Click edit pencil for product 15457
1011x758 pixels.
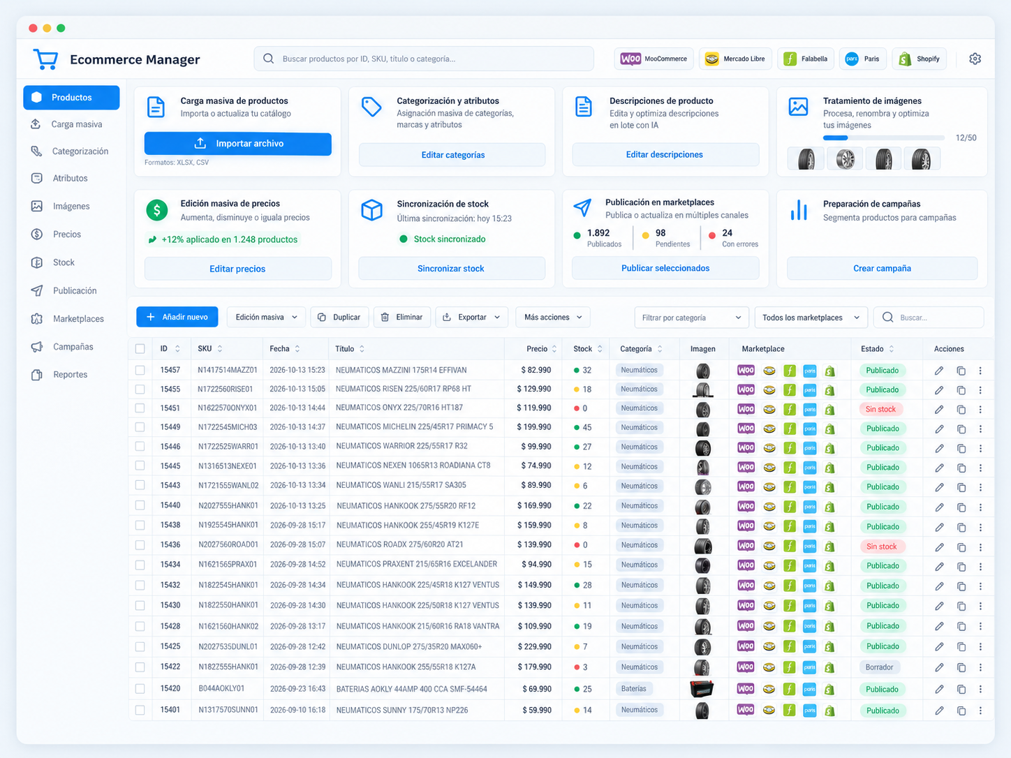click(939, 371)
